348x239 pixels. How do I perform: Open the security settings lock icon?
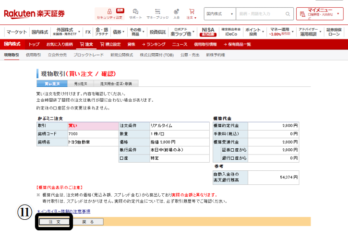(x=109, y=12)
